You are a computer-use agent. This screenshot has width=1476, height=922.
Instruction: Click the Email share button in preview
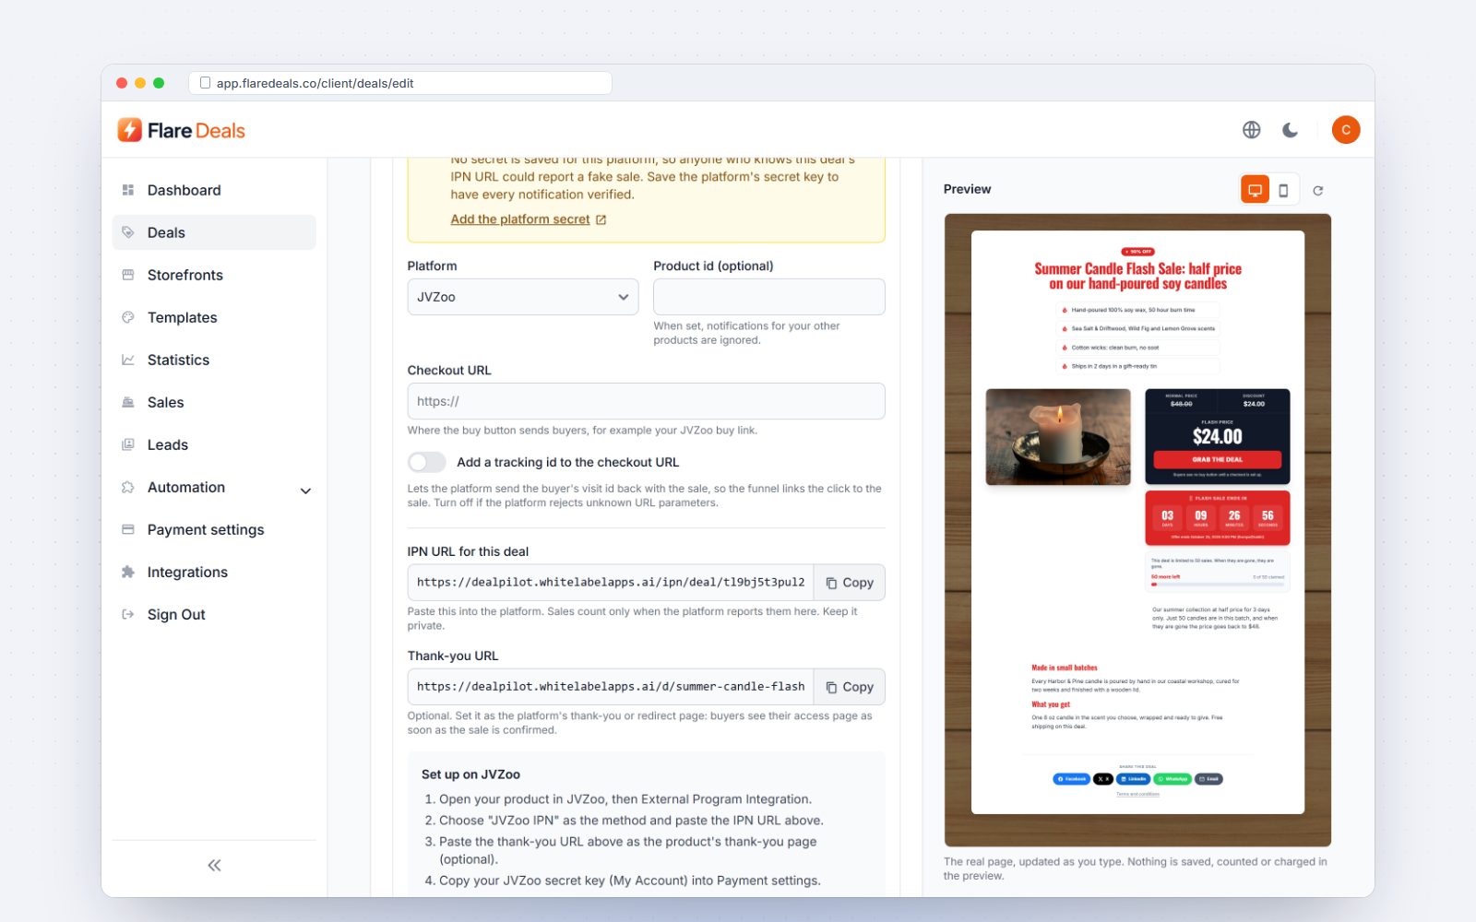point(1208,779)
